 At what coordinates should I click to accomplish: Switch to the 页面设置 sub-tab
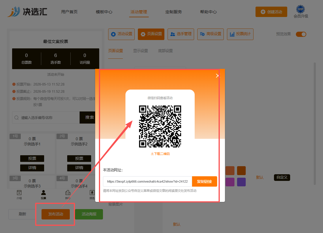click(x=116, y=51)
